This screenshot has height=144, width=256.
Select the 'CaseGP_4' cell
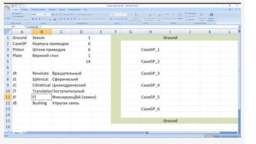pos(150,85)
